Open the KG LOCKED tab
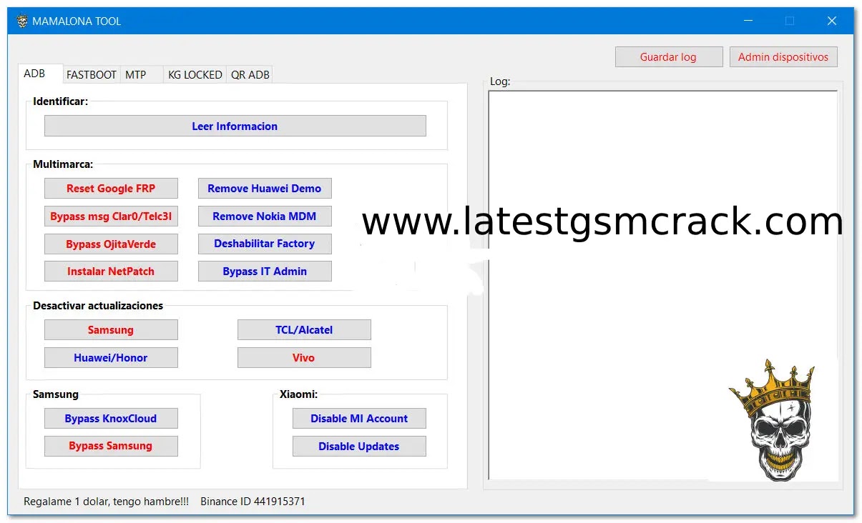Image resolution: width=862 pixels, height=523 pixels. (195, 74)
